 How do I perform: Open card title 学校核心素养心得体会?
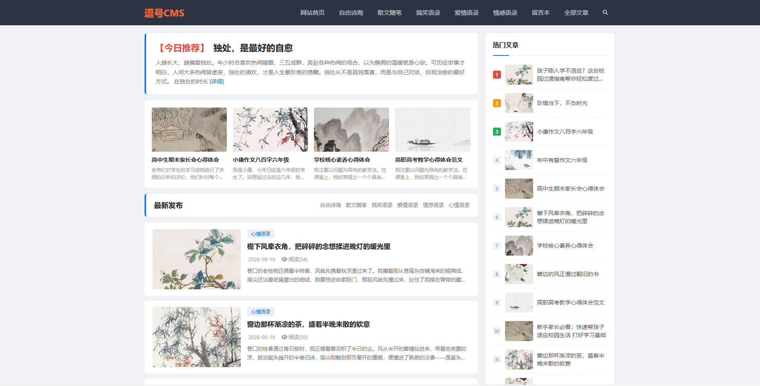coord(342,160)
